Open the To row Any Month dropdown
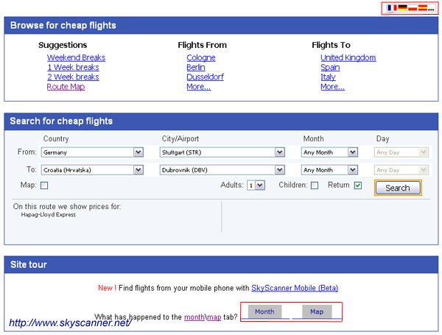This screenshot has width=442, height=335. point(329,170)
